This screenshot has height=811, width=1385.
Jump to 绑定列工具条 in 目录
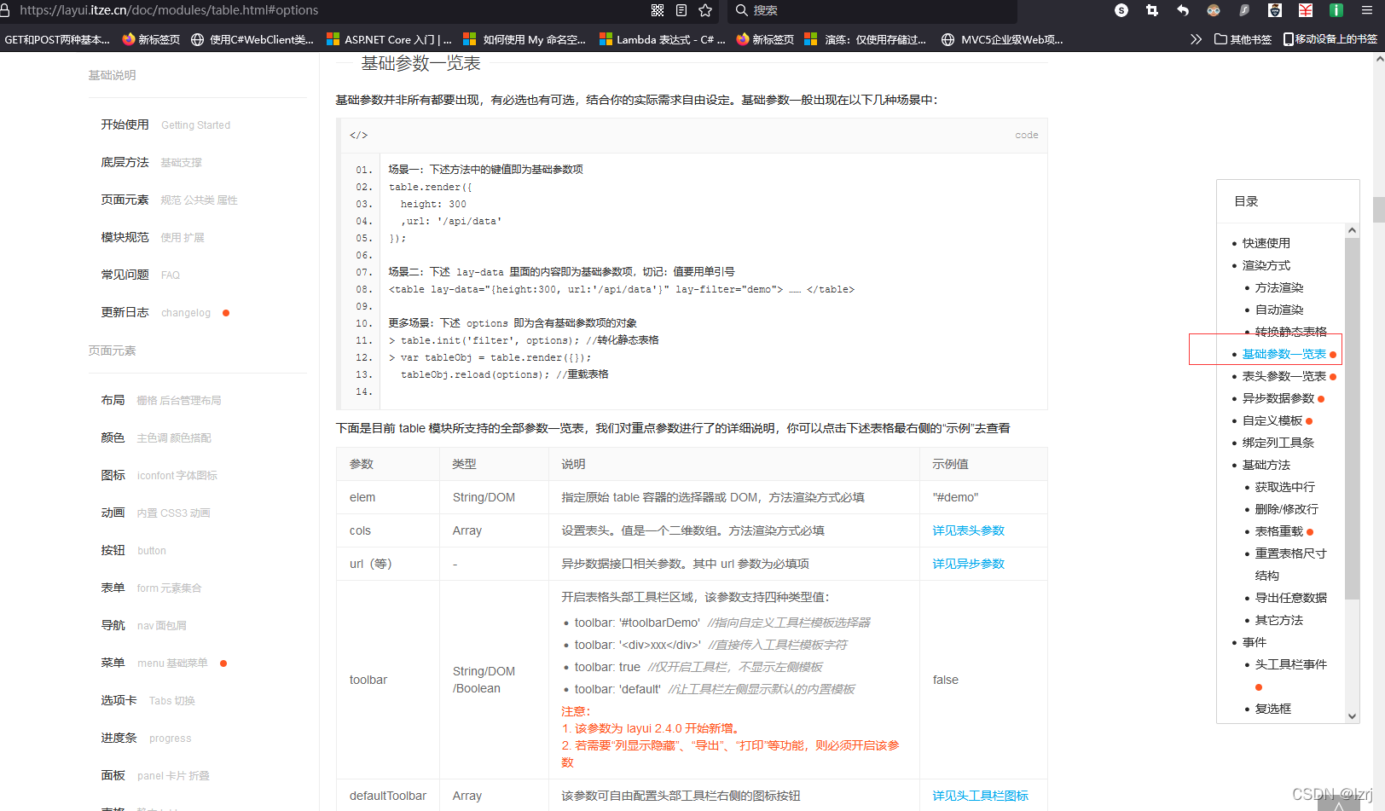pos(1278,443)
